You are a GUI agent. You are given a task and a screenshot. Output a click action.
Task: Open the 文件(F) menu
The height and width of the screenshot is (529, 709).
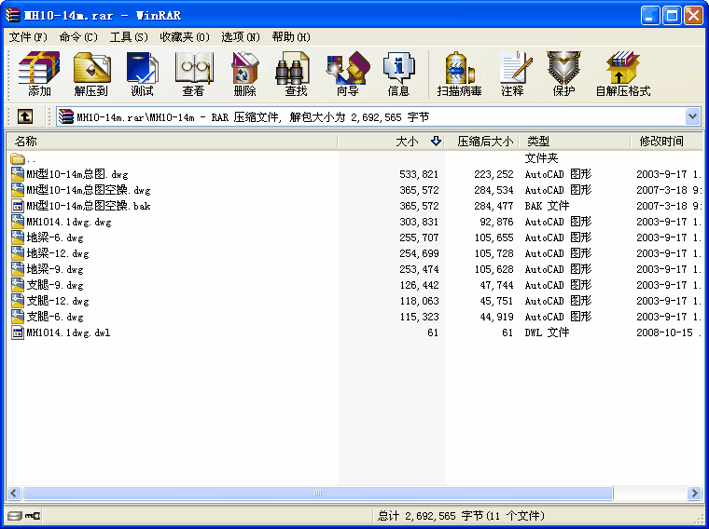point(28,37)
